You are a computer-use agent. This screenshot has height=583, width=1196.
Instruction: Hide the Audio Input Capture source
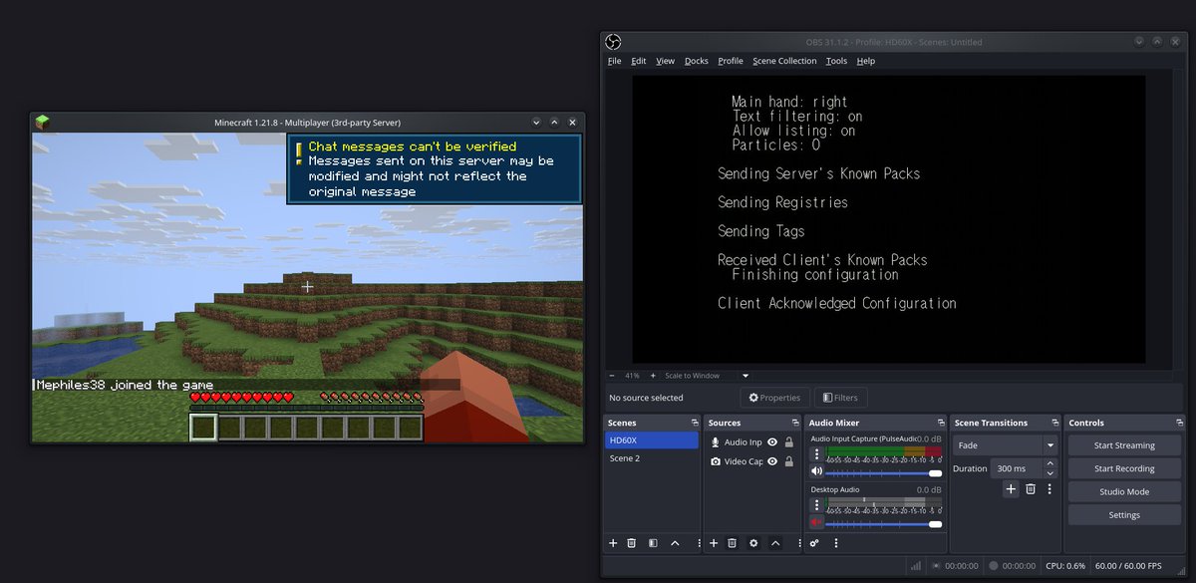coord(772,441)
